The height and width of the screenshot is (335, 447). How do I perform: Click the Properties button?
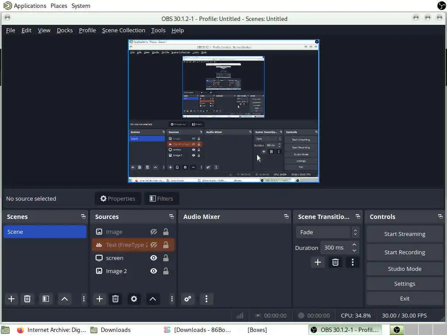pyautogui.click(x=118, y=198)
